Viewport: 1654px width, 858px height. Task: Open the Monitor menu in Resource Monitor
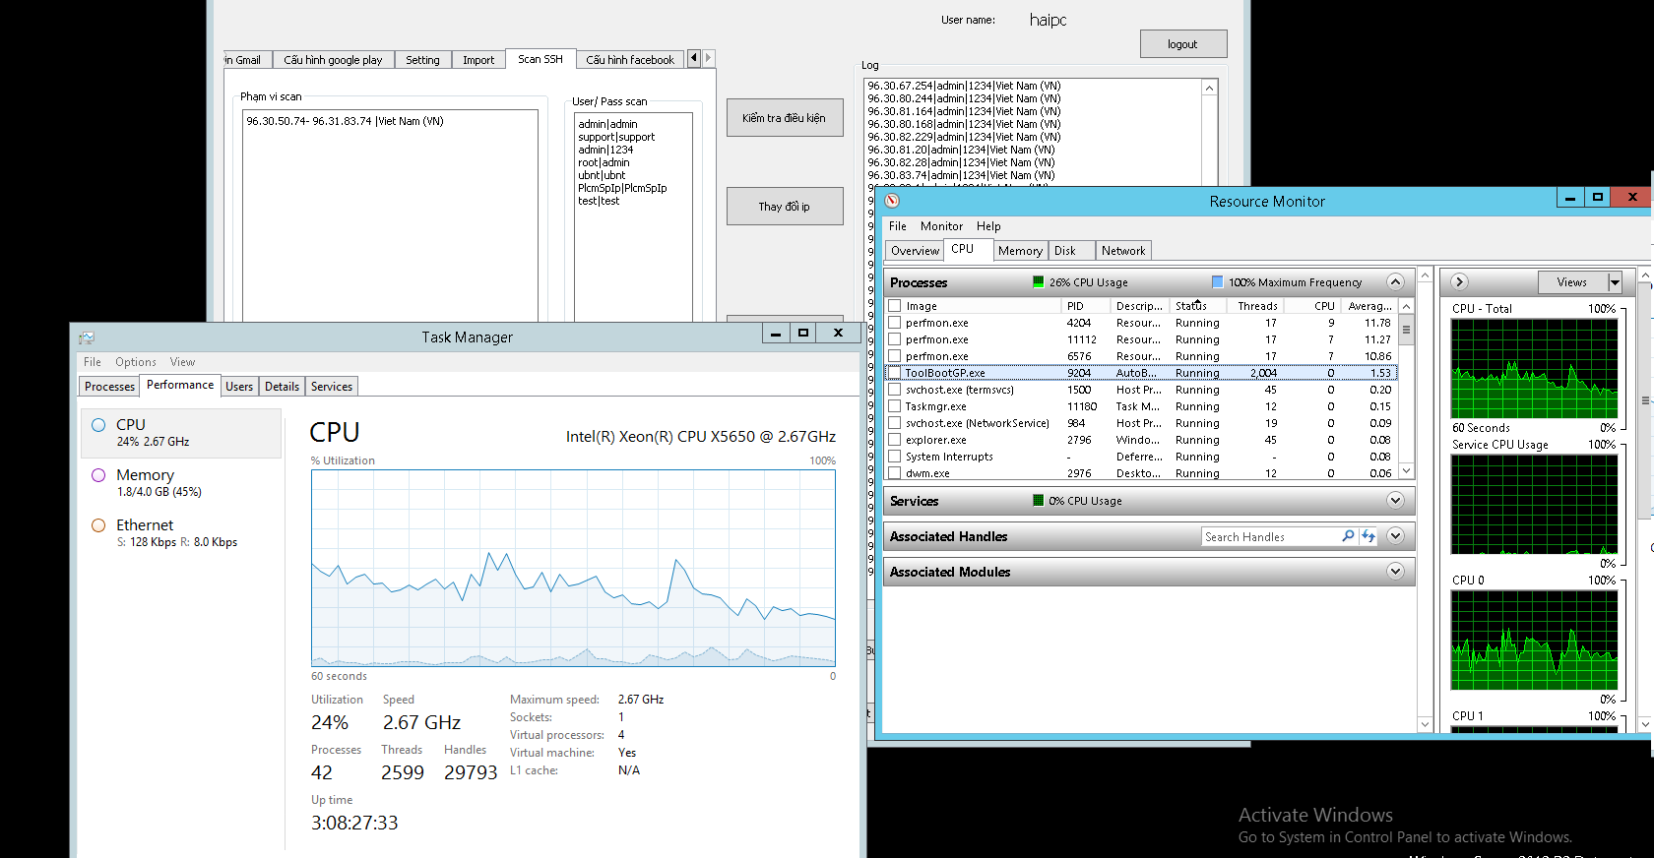click(941, 226)
